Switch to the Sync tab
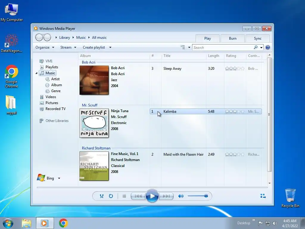This screenshot has width=305, height=229. pyautogui.click(x=258, y=38)
